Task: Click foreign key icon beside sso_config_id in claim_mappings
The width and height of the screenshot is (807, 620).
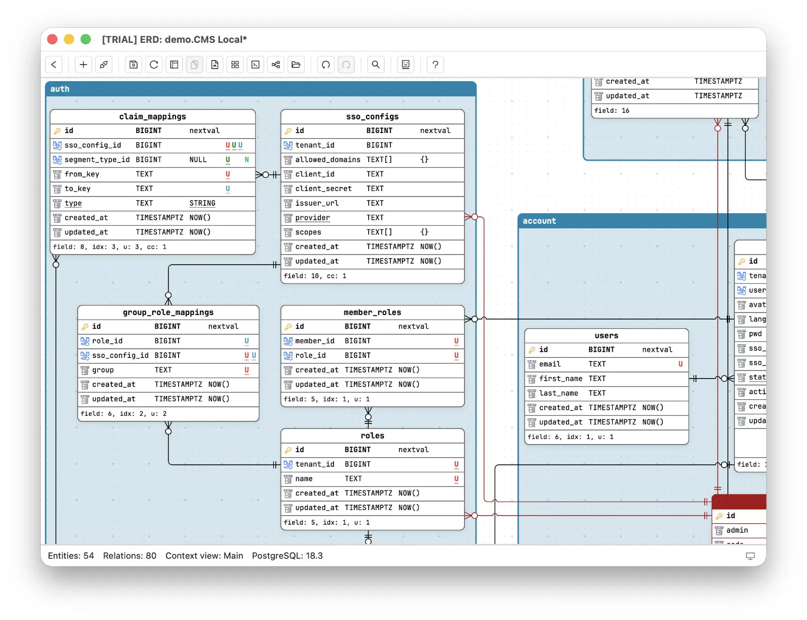Action: coord(57,145)
